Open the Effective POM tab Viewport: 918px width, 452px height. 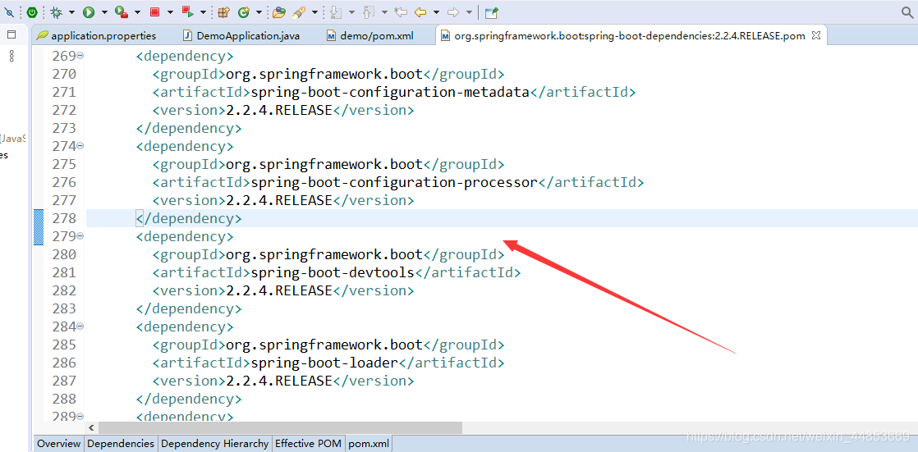[309, 444]
